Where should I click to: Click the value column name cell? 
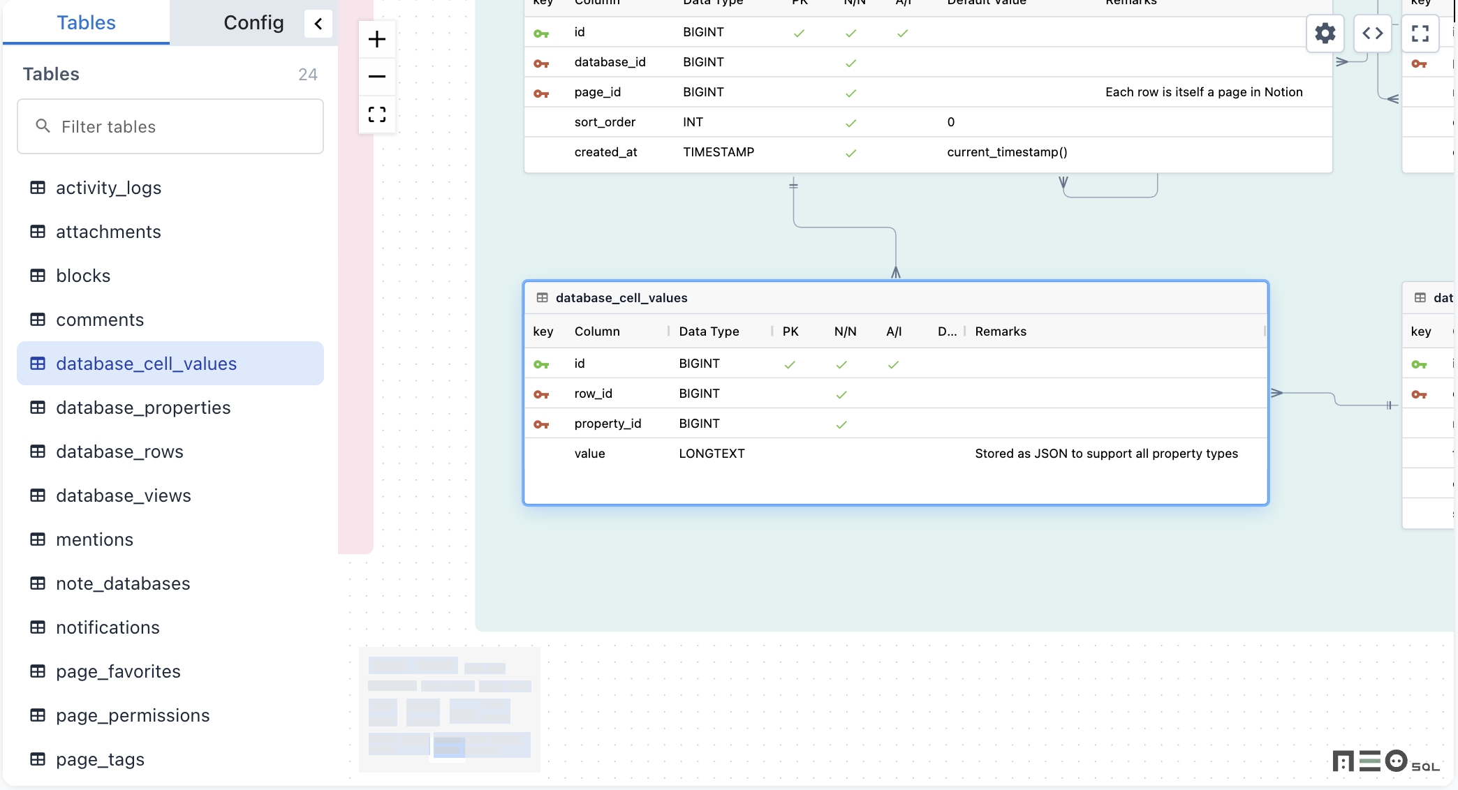click(x=589, y=454)
